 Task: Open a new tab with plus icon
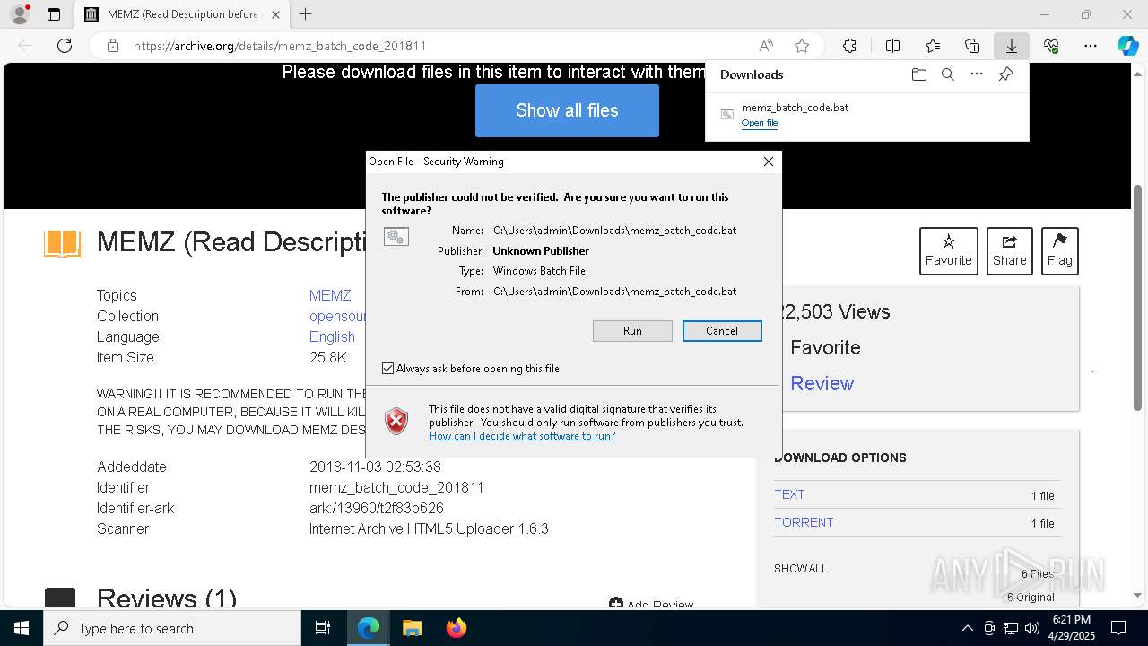[305, 14]
